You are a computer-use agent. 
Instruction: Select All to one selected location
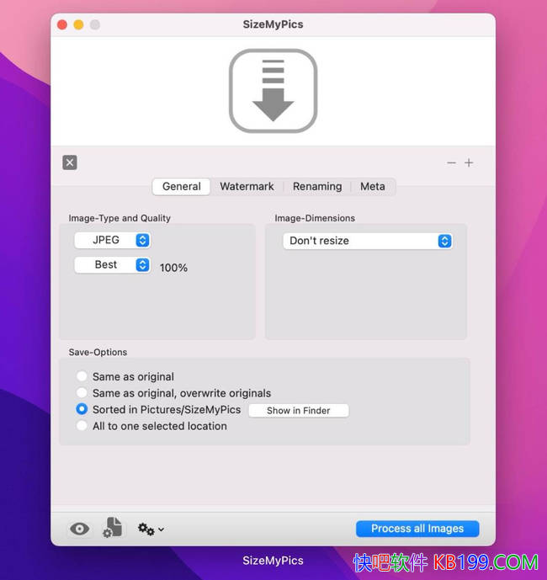pos(82,426)
